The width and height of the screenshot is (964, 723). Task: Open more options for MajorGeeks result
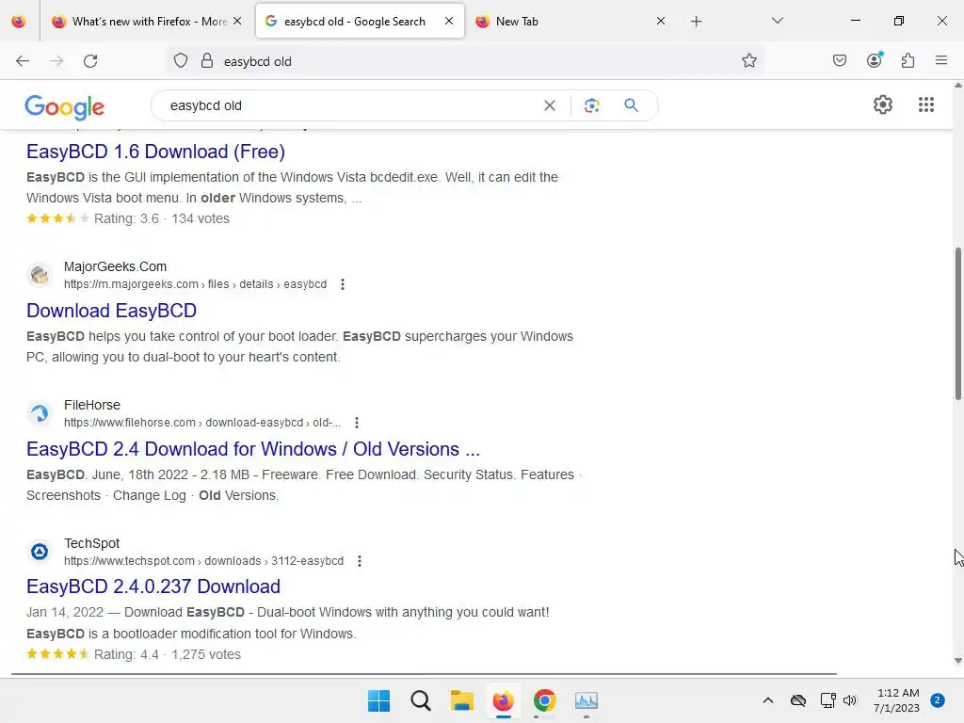tap(343, 284)
